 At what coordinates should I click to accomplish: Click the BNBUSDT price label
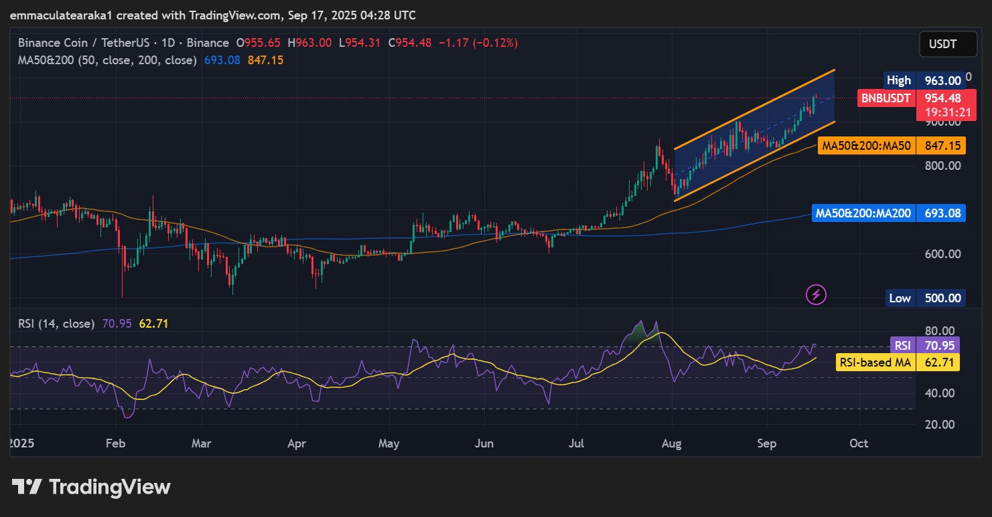pyautogui.click(x=886, y=98)
